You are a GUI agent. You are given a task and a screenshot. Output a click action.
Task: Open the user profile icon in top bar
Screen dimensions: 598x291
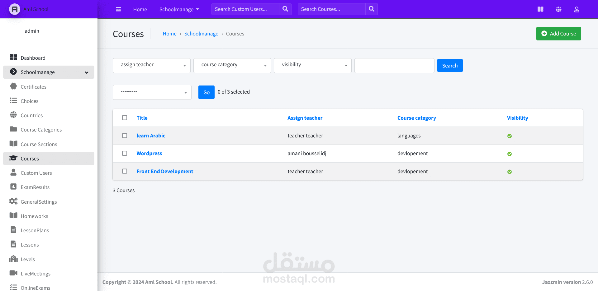[577, 9]
